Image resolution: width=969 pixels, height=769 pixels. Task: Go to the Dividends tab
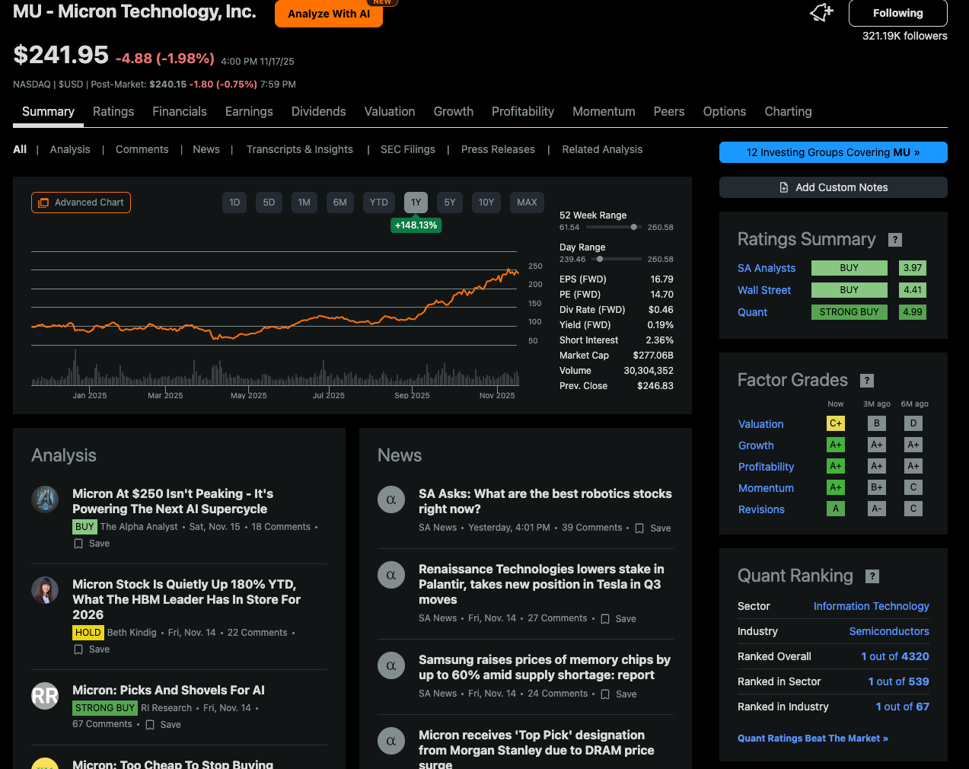[x=319, y=111]
